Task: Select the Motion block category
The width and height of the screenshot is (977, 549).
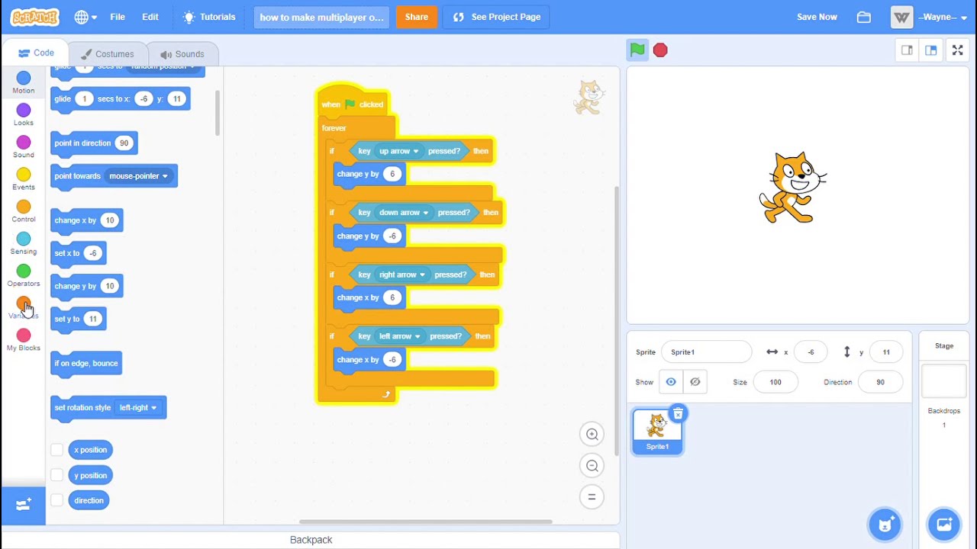Action: point(24,82)
